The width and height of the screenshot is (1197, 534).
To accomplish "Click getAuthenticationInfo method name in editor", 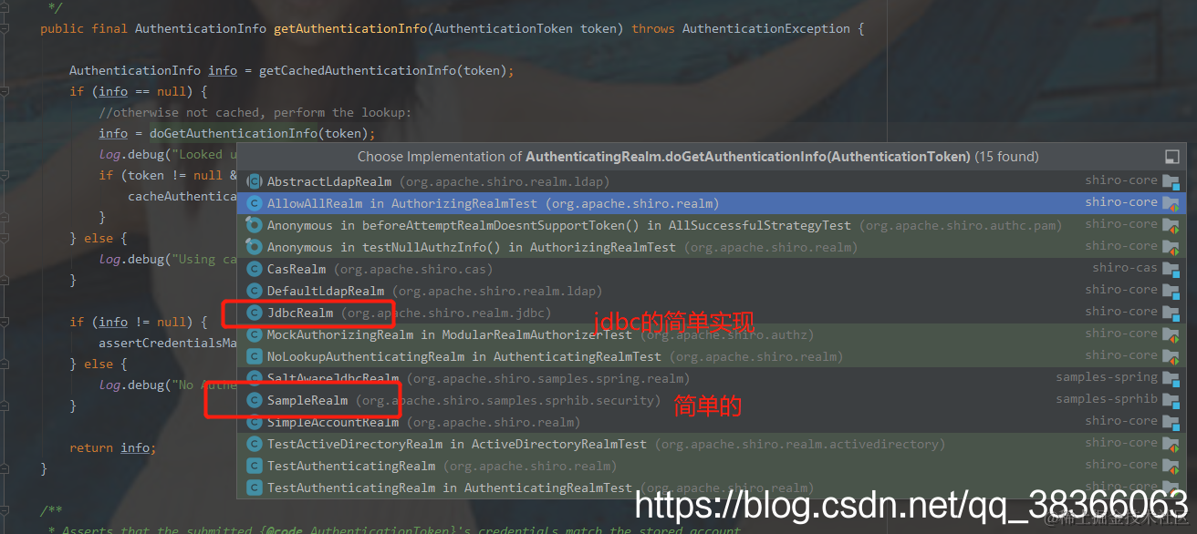I will click(x=350, y=28).
